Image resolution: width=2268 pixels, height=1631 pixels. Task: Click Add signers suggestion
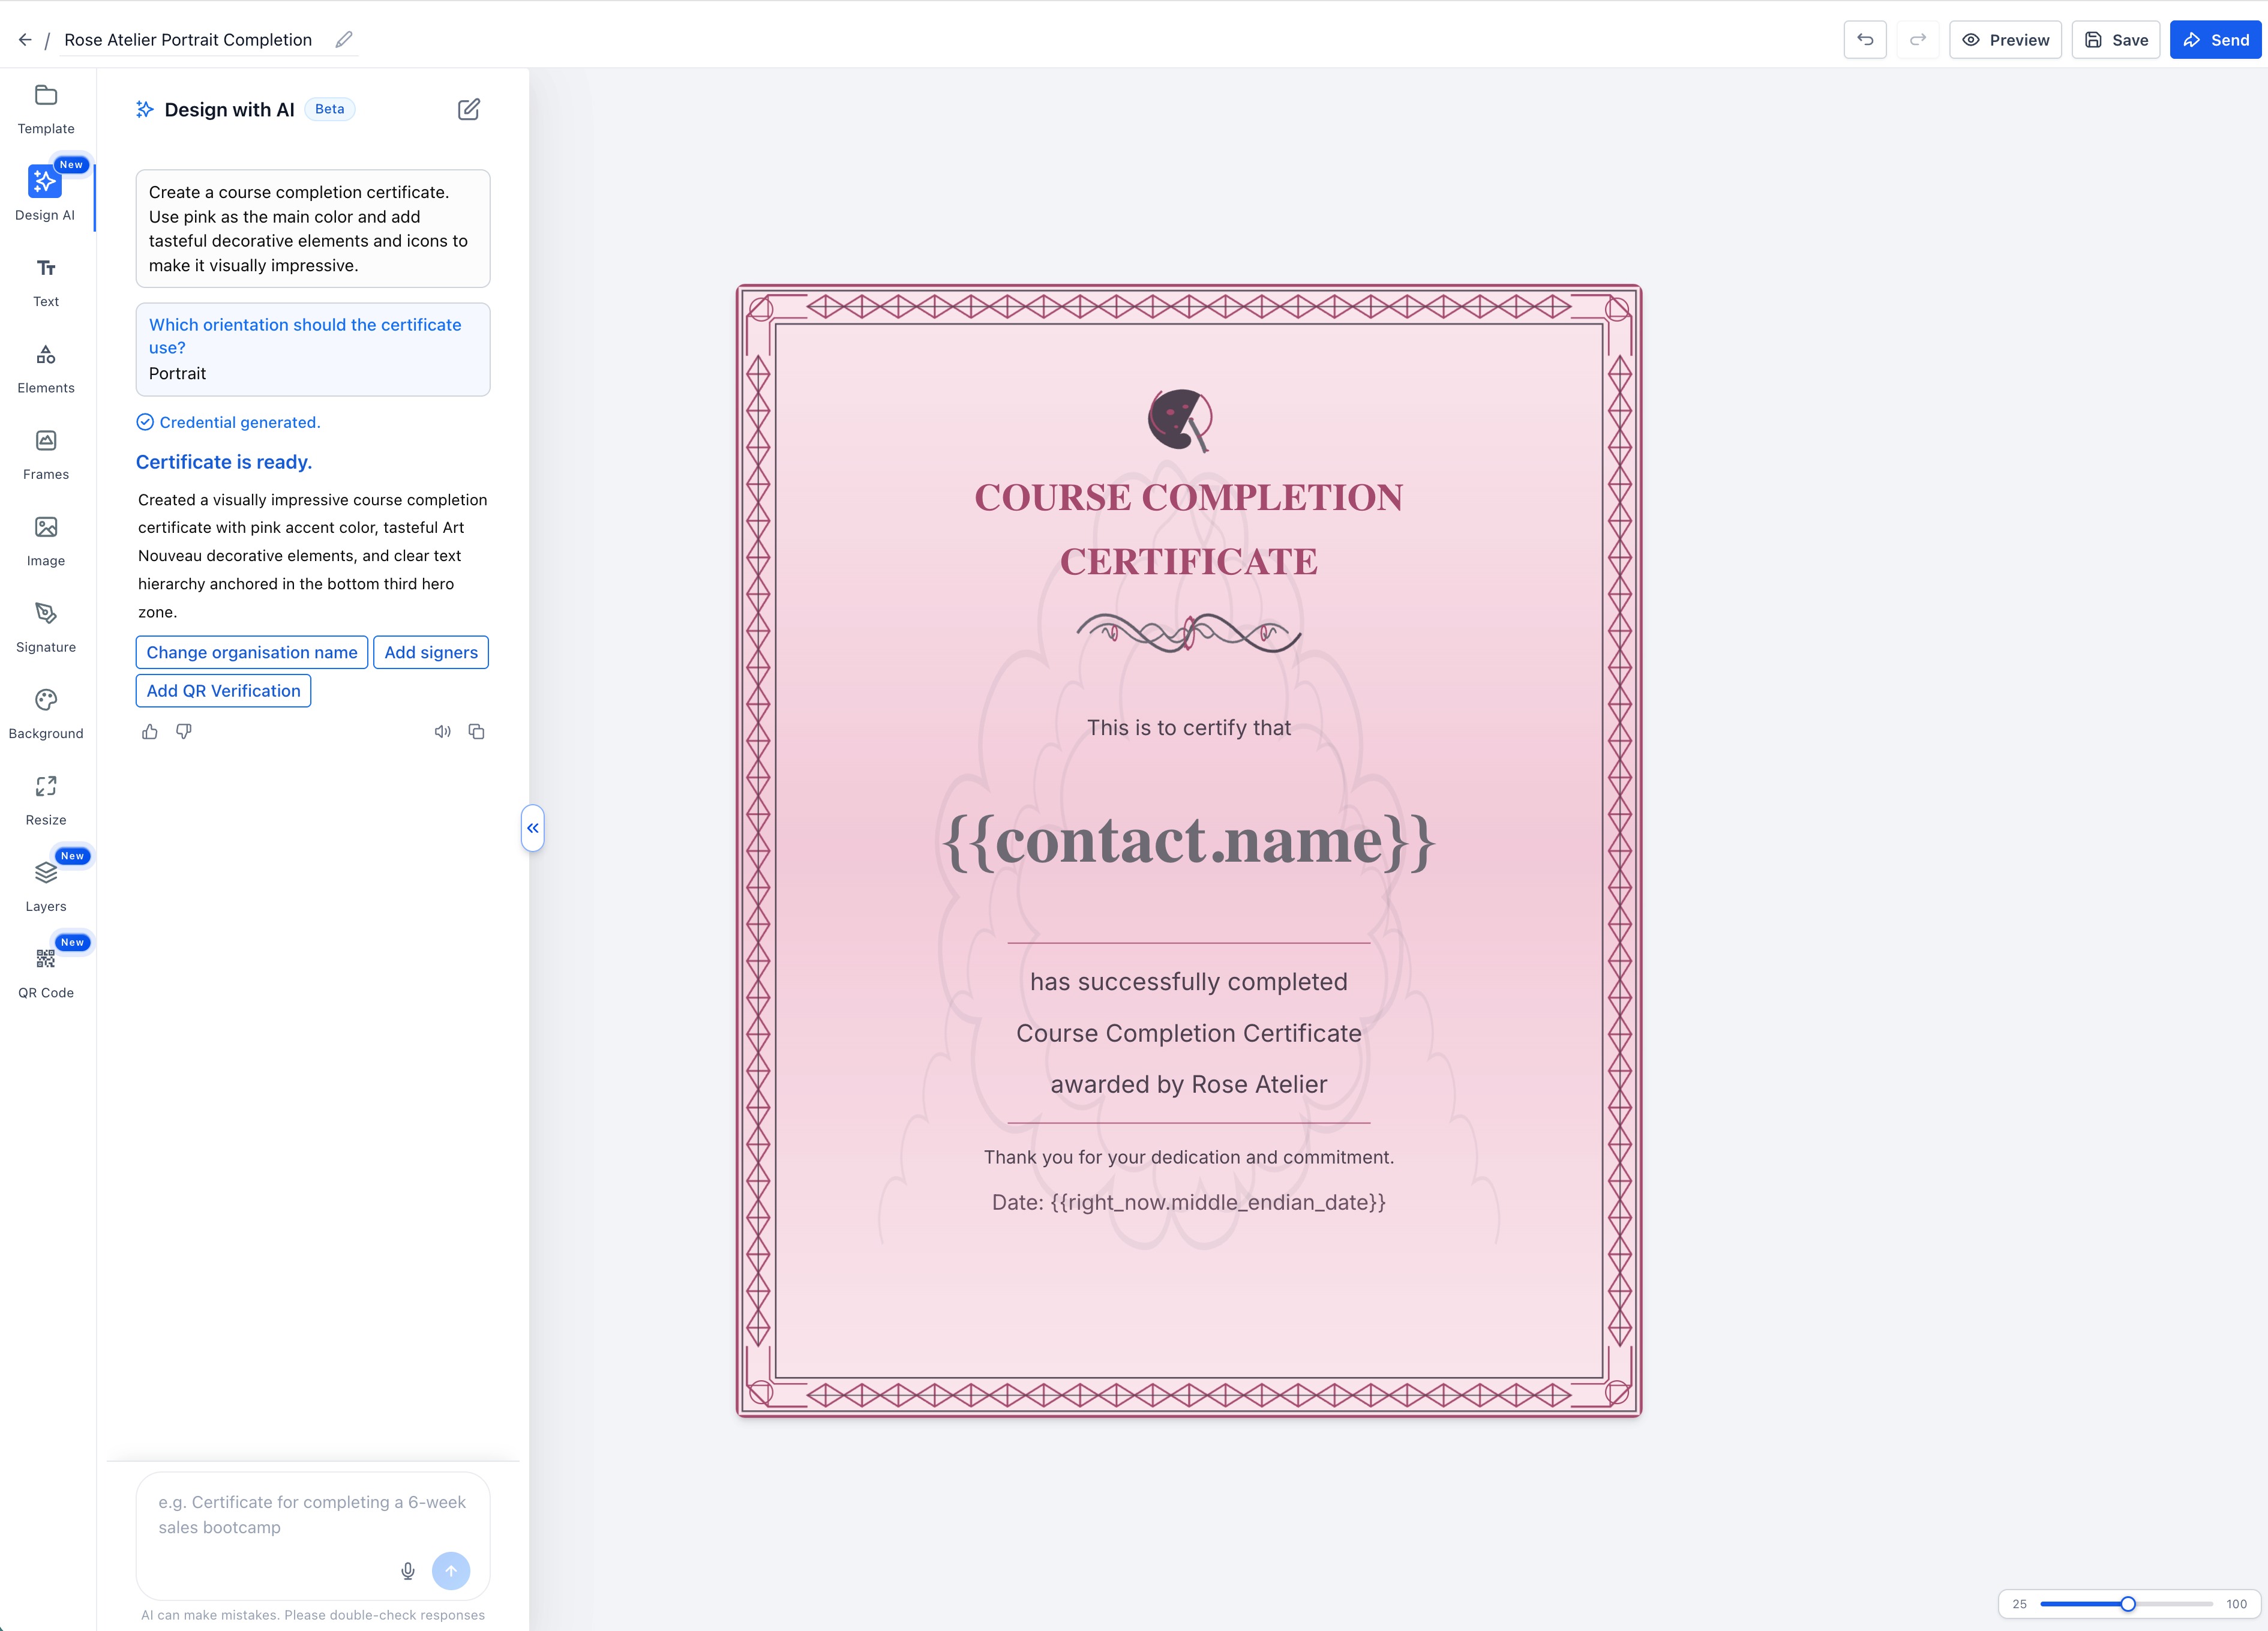[431, 652]
